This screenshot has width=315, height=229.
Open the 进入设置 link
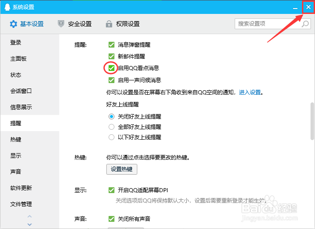pos(249,92)
